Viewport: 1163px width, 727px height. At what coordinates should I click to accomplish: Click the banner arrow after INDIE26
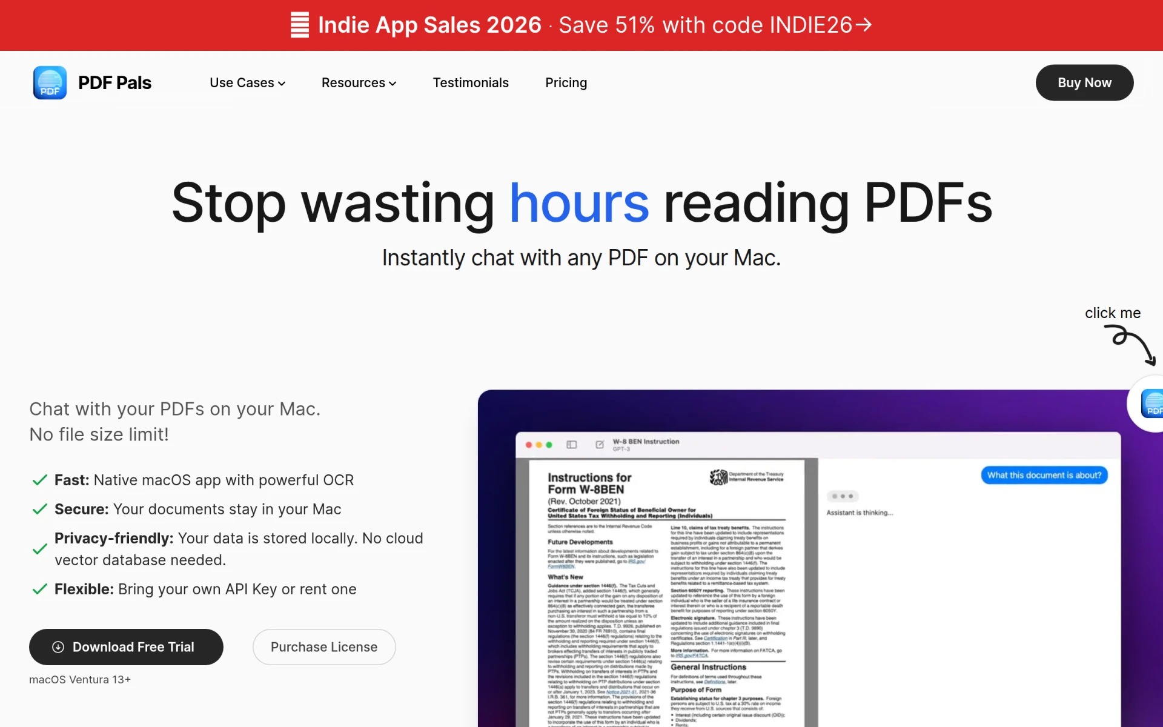864,24
